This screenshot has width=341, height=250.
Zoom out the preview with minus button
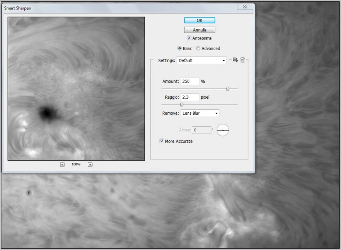coord(62,165)
